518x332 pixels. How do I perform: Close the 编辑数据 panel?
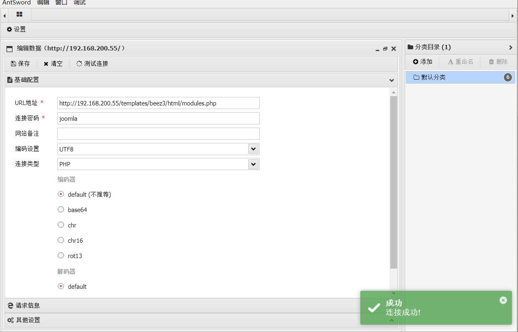click(393, 48)
